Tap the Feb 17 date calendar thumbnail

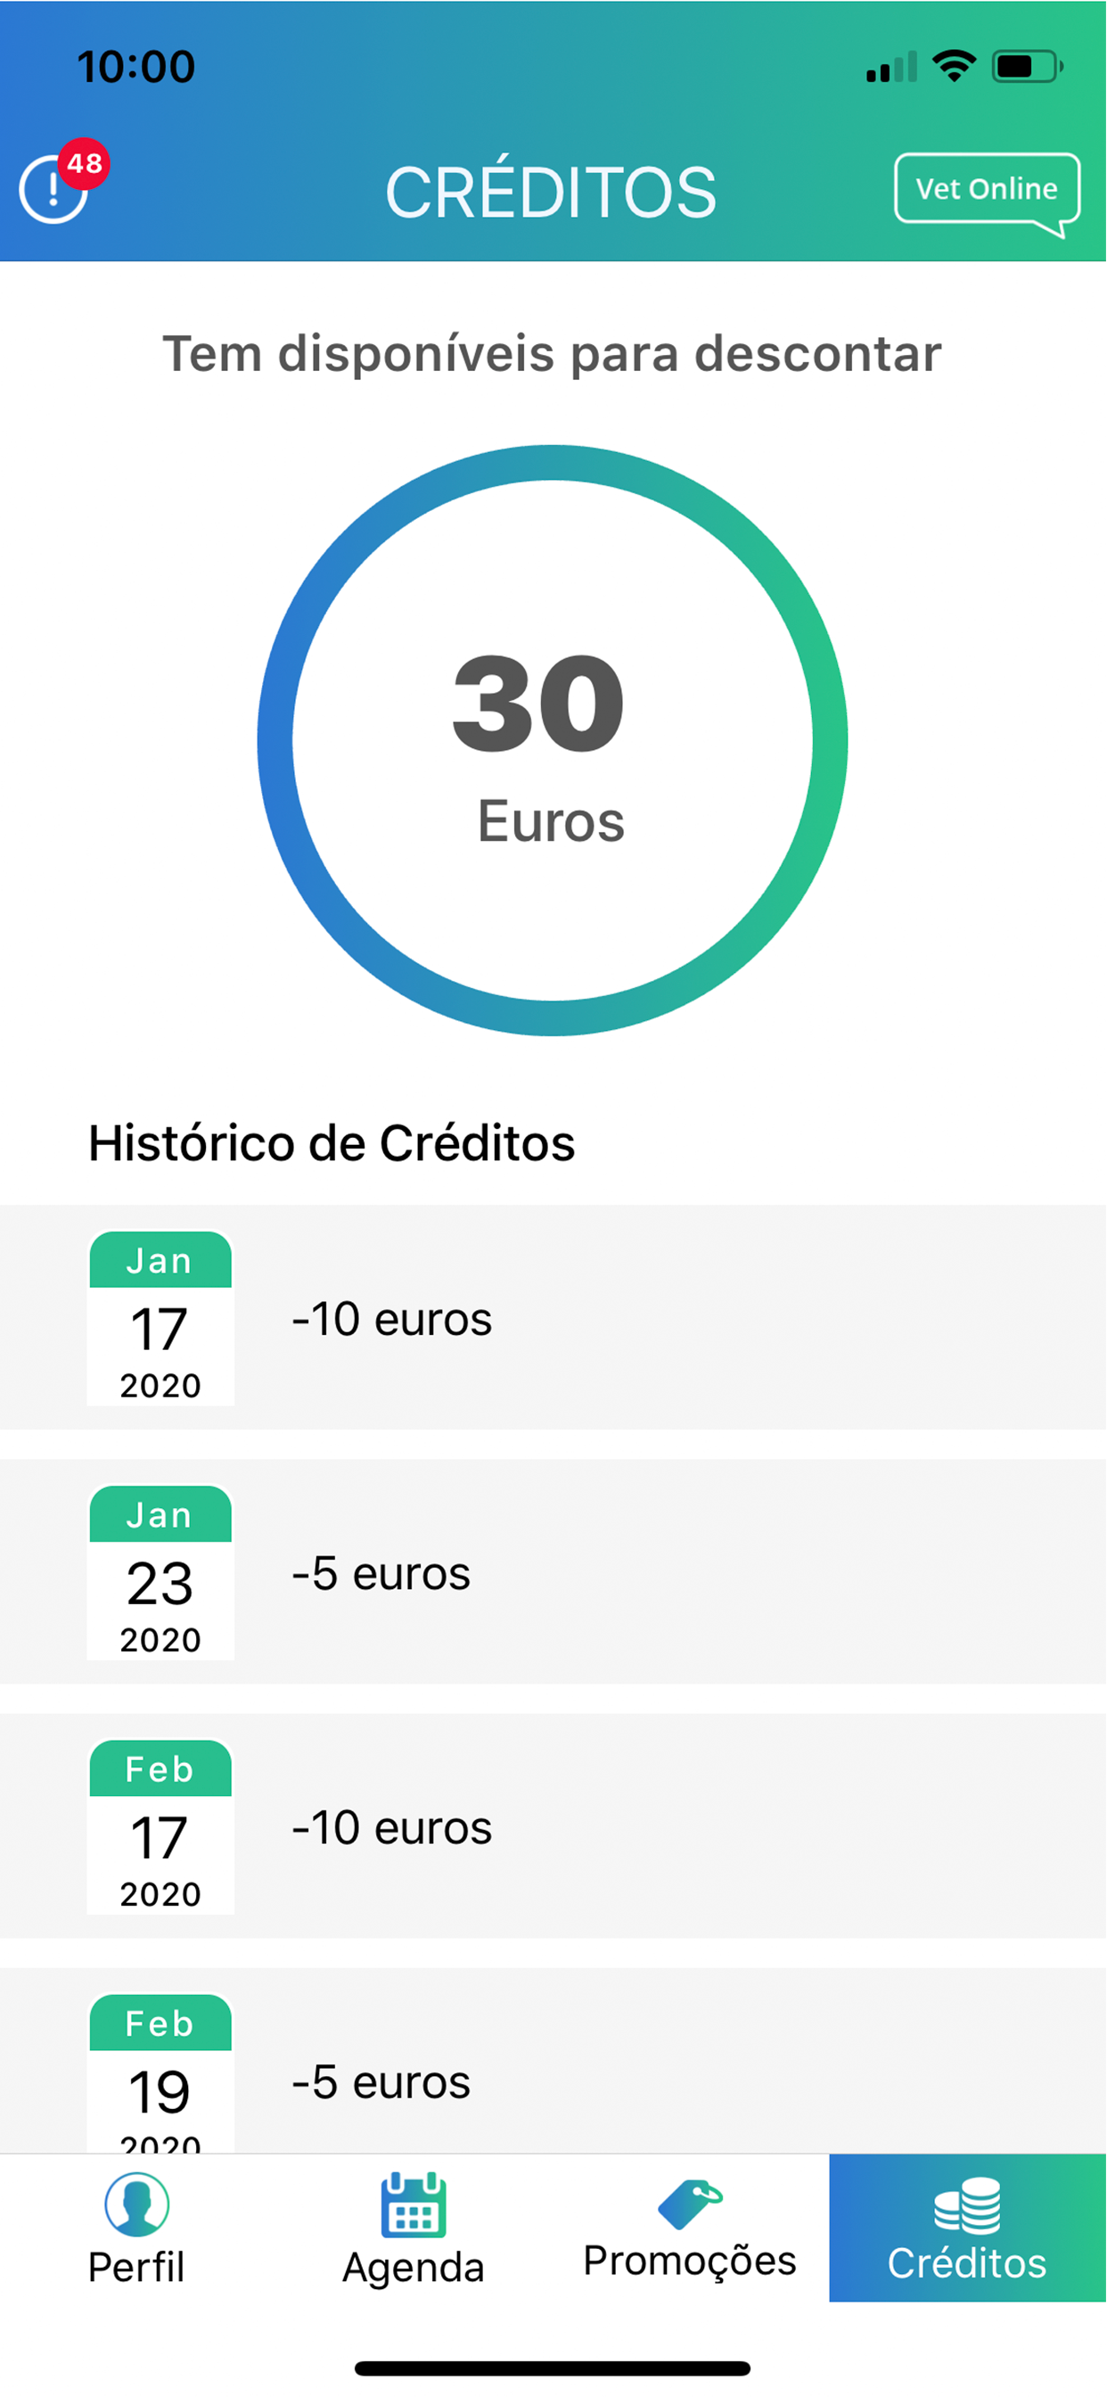click(160, 1825)
